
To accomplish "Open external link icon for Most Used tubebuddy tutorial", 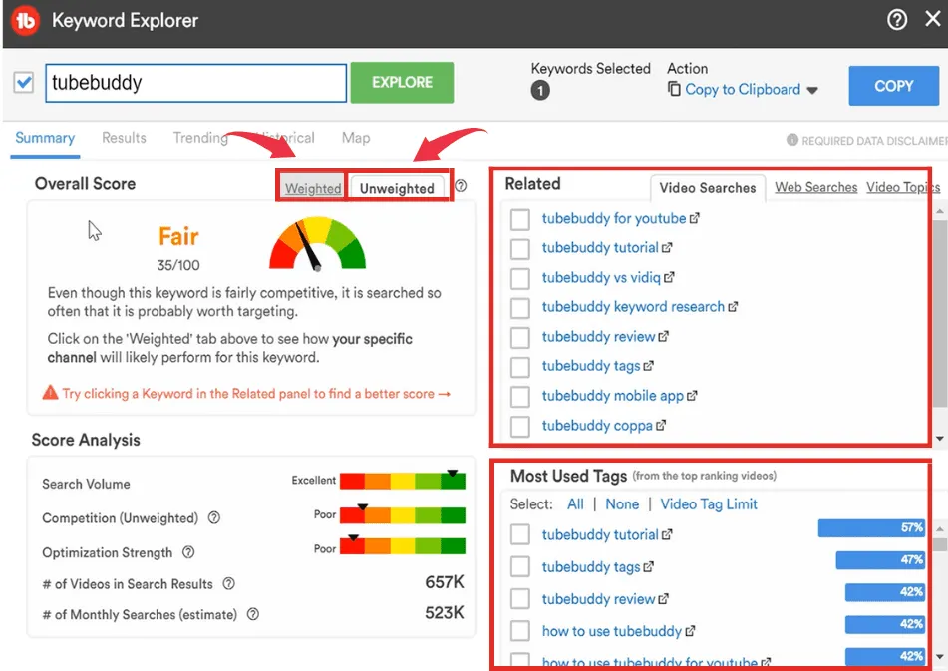I will click(667, 535).
